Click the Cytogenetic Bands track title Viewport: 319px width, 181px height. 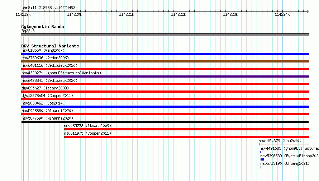click(x=43, y=27)
